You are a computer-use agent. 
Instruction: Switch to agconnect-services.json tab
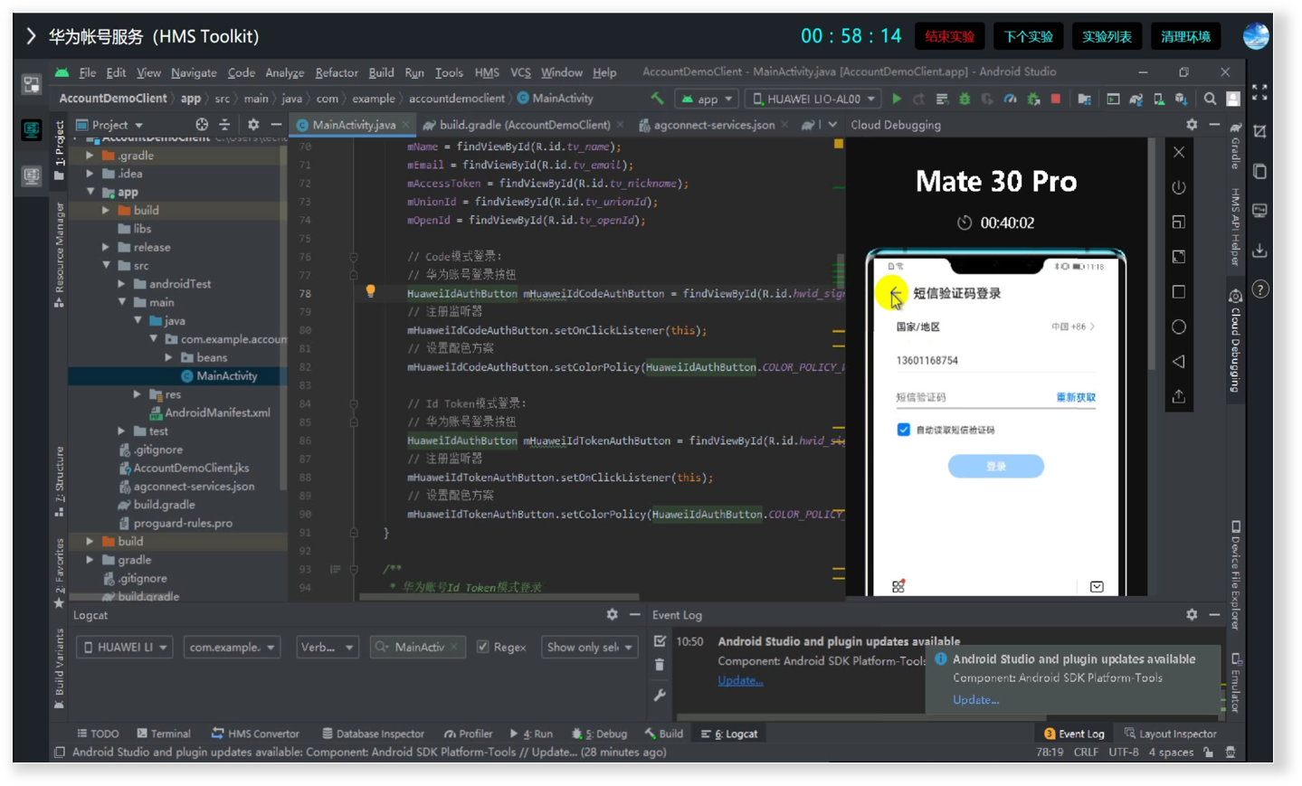(x=713, y=125)
